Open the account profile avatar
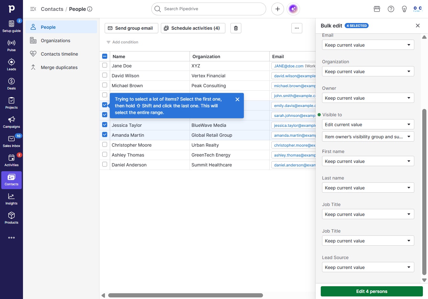The image size is (428, 299). [418, 9]
